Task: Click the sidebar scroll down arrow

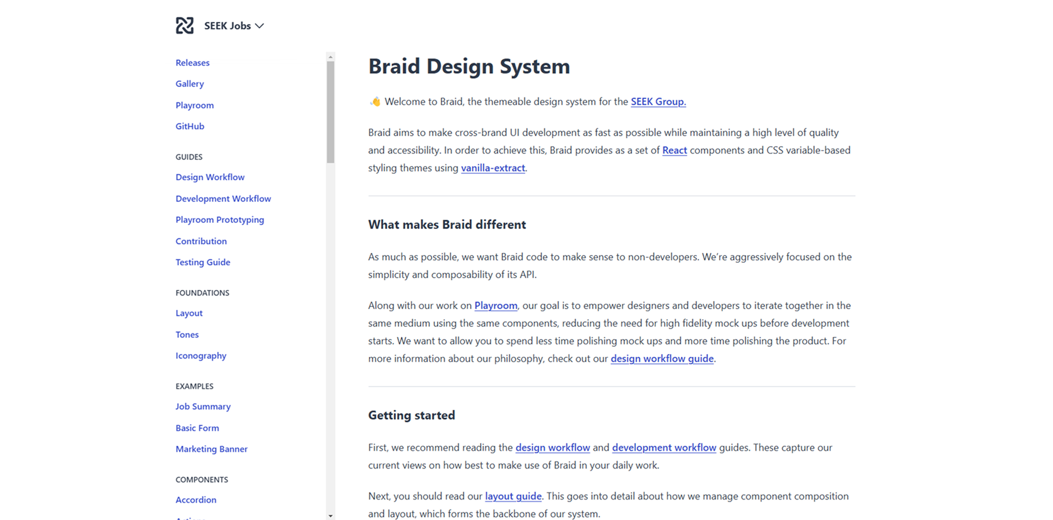Action: coord(331,516)
